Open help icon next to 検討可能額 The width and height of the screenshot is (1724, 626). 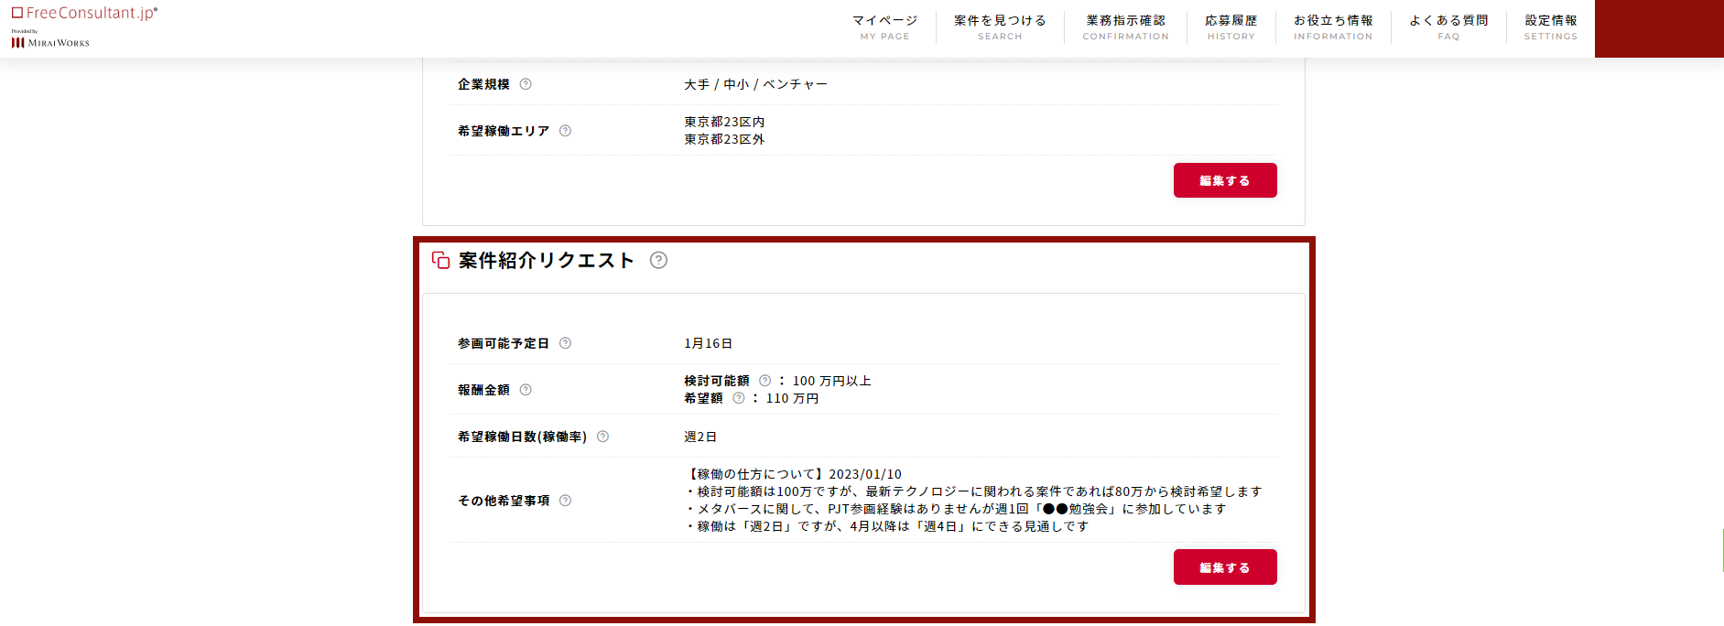[764, 381]
